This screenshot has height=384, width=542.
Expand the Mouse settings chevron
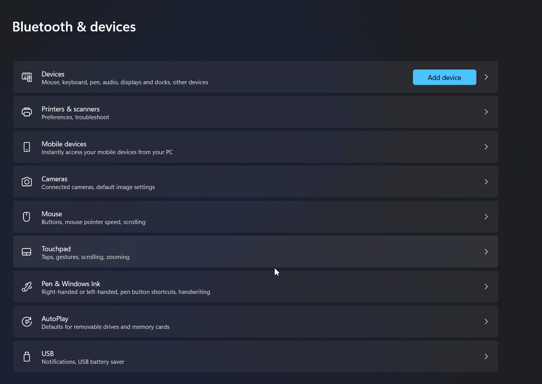[486, 217]
